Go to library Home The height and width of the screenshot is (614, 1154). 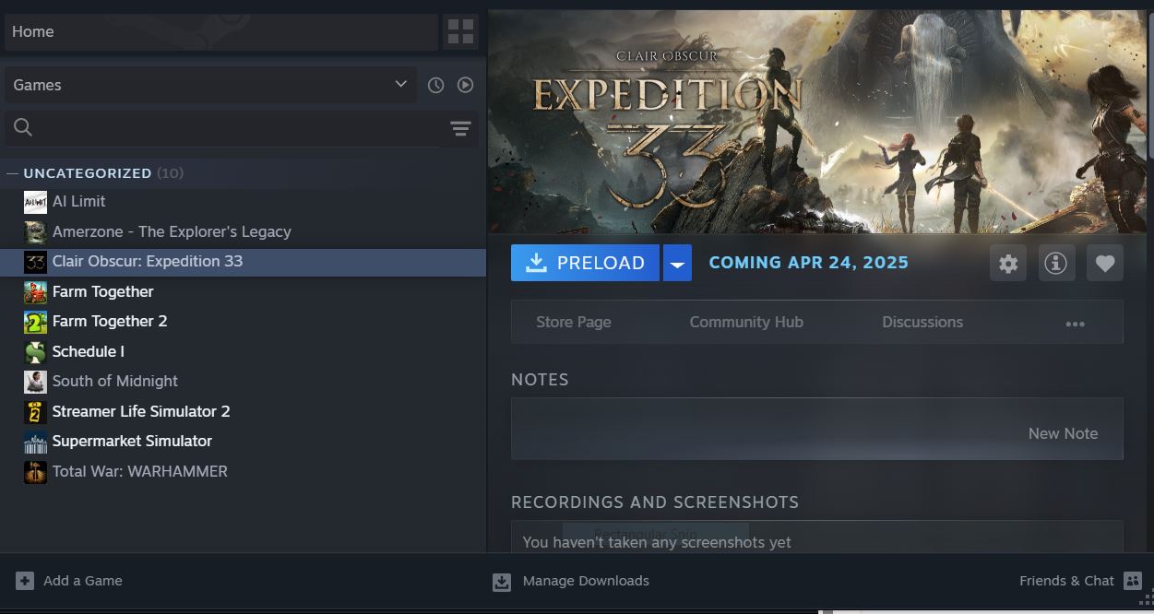click(x=221, y=31)
